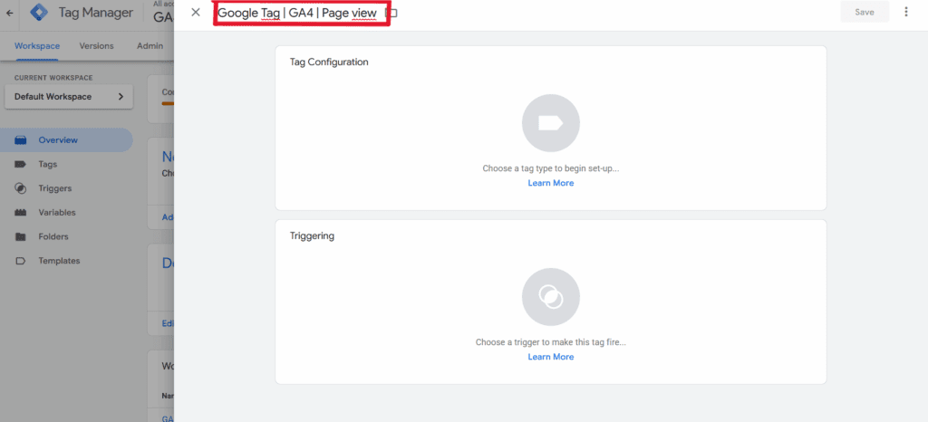Screen dimensions: 928x422
Task: Choose a tag type icon
Action: pyautogui.click(x=551, y=123)
